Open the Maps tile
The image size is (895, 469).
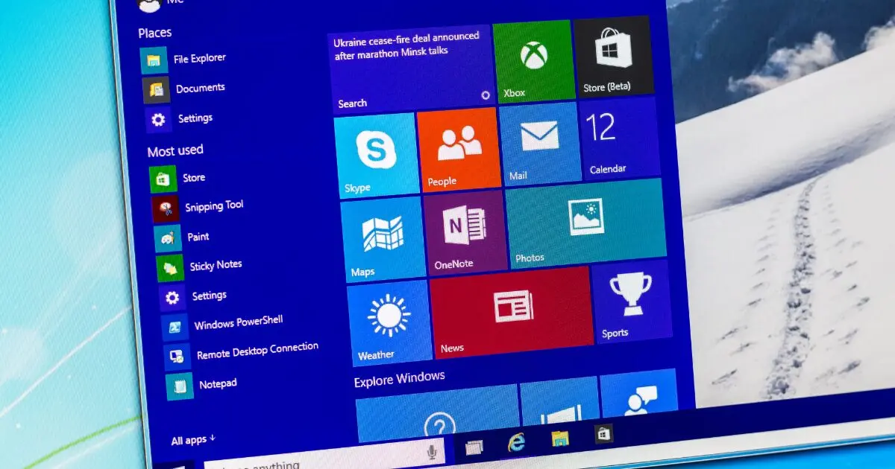pyautogui.click(x=383, y=237)
